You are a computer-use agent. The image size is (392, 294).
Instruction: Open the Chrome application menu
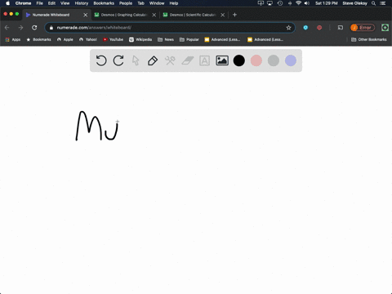click(x=23, y=3)
